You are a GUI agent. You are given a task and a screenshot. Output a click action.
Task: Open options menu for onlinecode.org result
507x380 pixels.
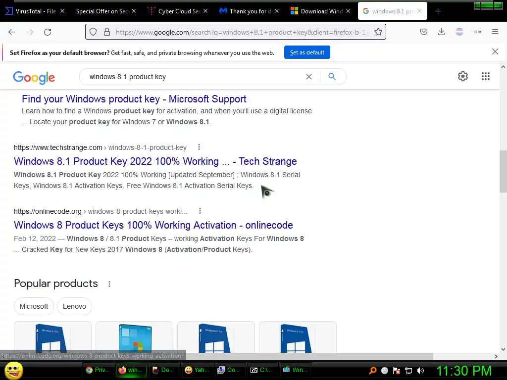pyautogui.click(x=200, y=211)
